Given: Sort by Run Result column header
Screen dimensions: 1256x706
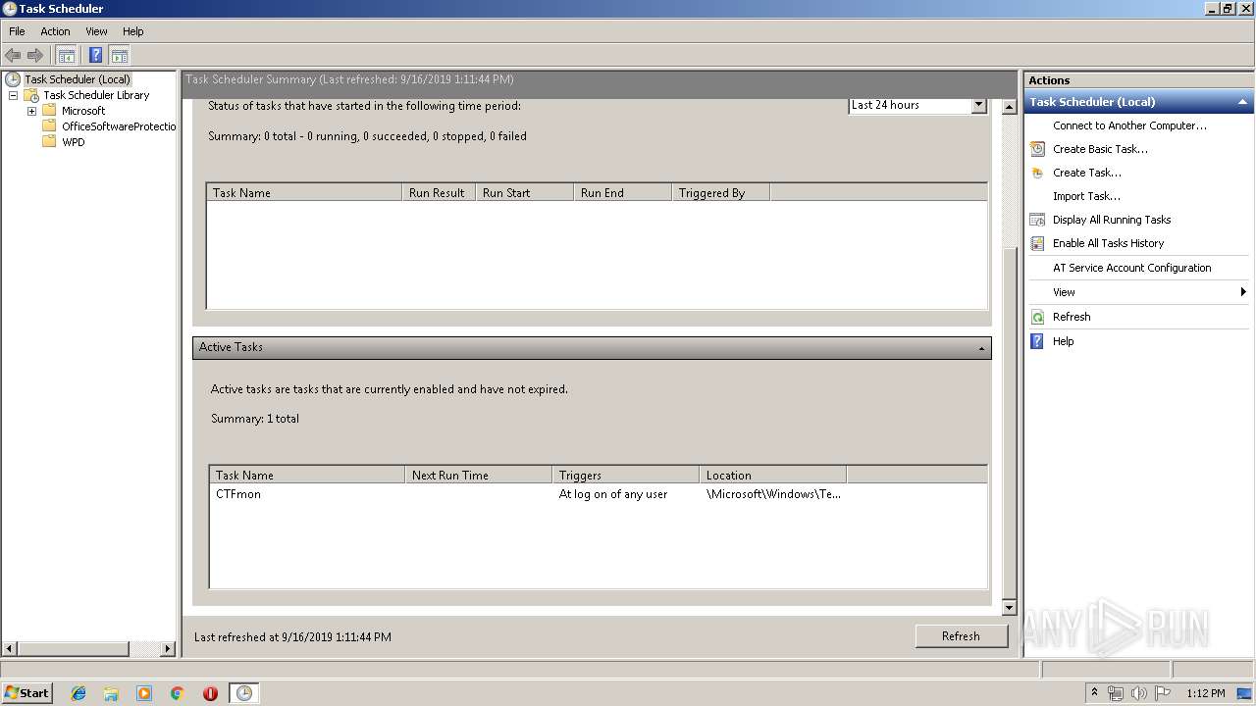Looking at the screenshot, I should (438, 192).
